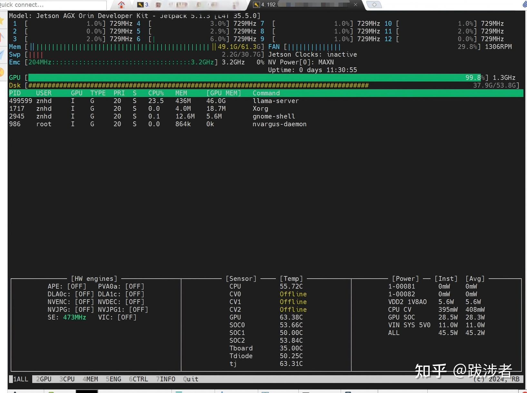Image resolution: width=527 pixels, height=393 pixels.
Task: Click the Command column header
Action: [x=266, y=93]
